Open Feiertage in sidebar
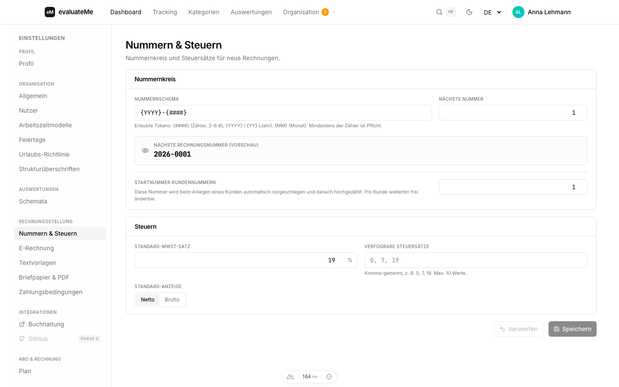 coord(60,140)
